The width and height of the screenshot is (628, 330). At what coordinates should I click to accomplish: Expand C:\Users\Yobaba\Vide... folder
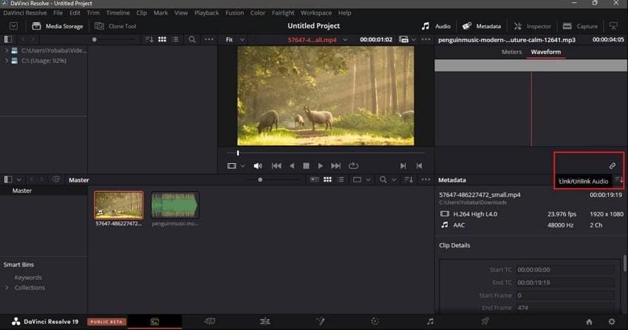pyautogui.click(x=7, y=50)
